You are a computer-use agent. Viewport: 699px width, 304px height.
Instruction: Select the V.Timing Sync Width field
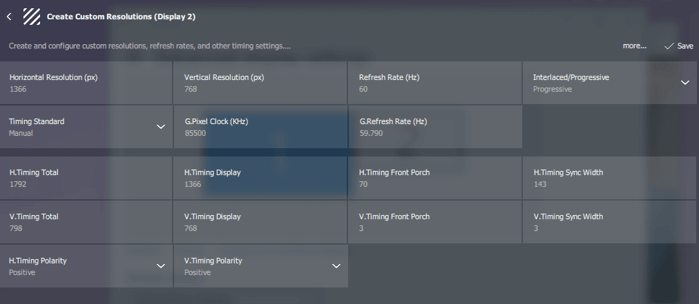(609, 222)
